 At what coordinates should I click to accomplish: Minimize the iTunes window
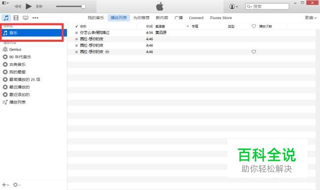click(x=295, y=3)
